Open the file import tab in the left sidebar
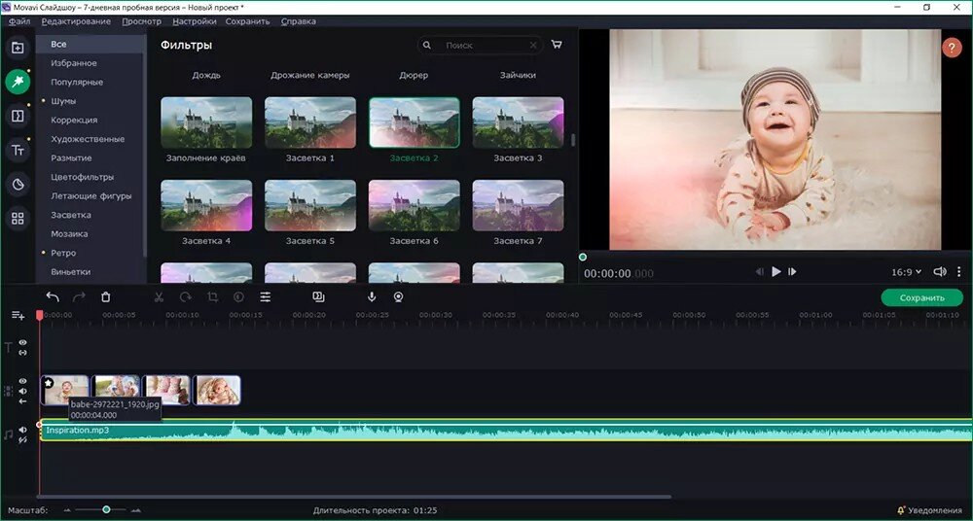 [x=18, y=48]
